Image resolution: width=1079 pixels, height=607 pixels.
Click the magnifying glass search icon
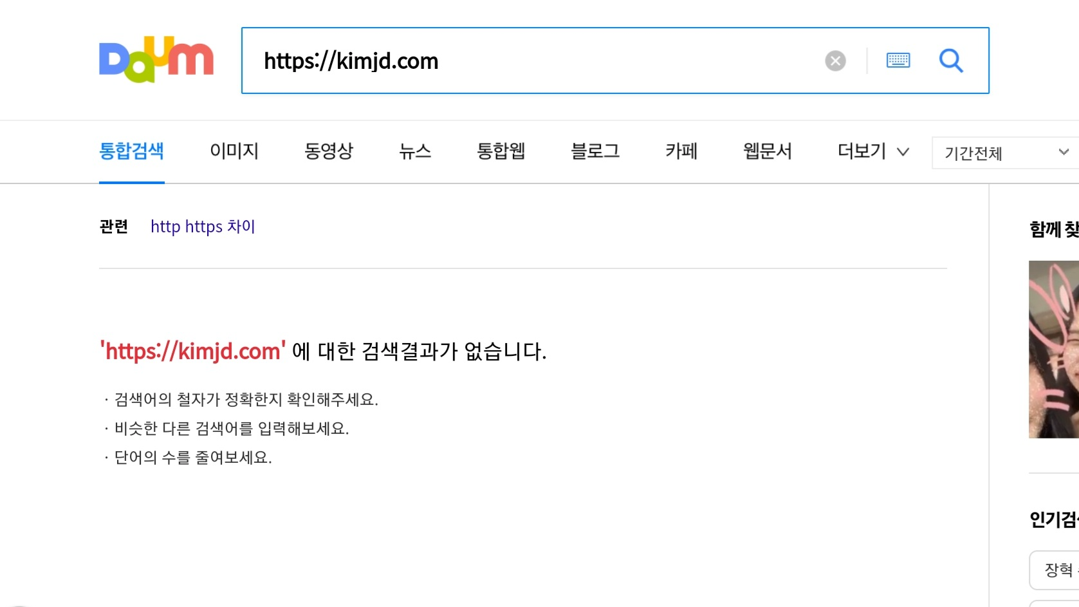click(952, 61)
